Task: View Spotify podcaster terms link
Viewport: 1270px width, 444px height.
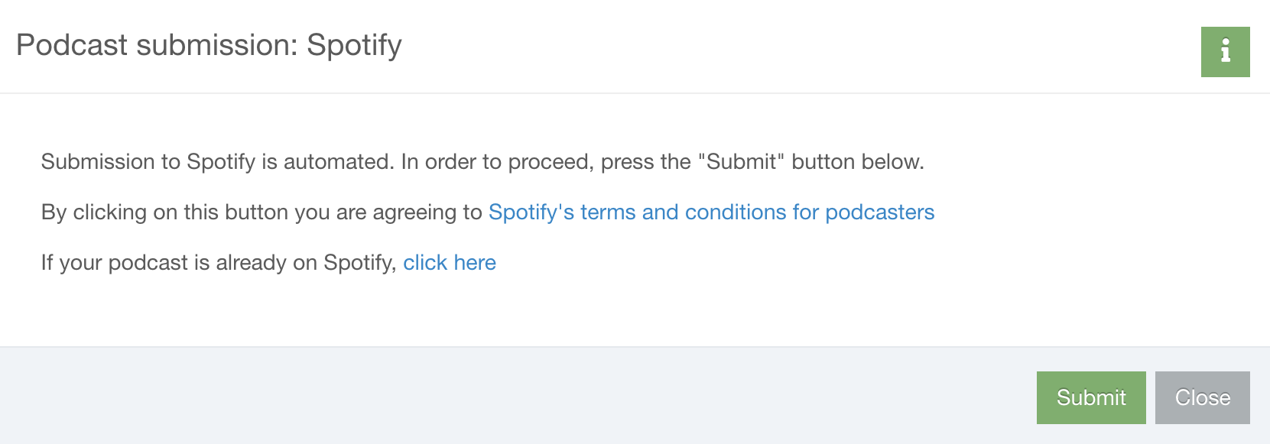Action: 711,212
